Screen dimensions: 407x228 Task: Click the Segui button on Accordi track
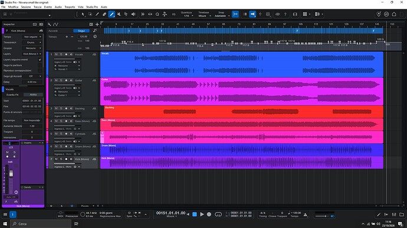[x=81, y=31]
